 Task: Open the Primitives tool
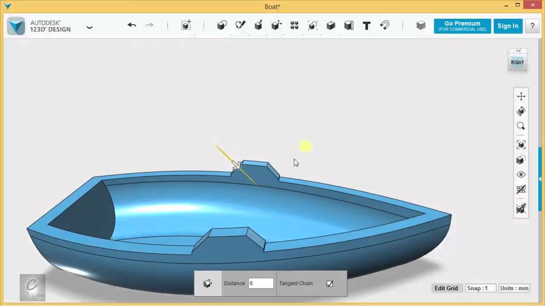coord(222,25)
